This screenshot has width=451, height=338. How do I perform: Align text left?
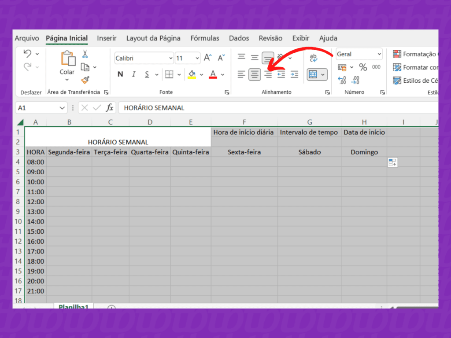click(241, 74)
